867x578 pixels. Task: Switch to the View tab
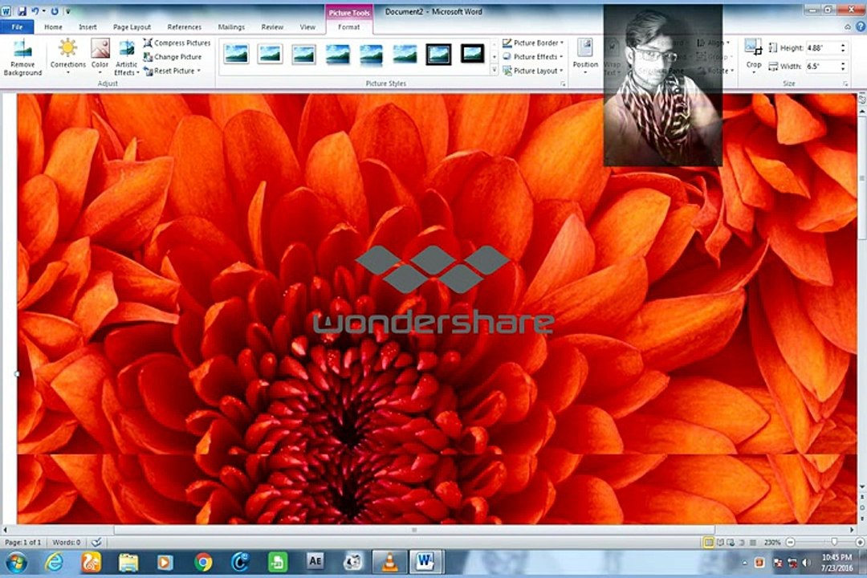pyautogui.click(x=307, y=26)
